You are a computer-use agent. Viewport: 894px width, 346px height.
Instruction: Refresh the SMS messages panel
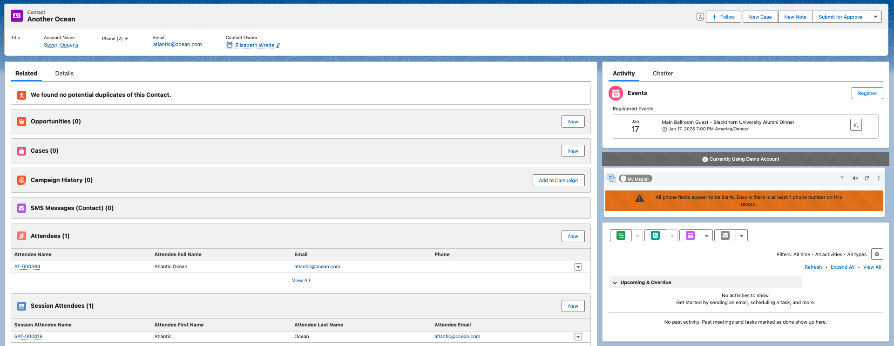(x=867, y=178)
